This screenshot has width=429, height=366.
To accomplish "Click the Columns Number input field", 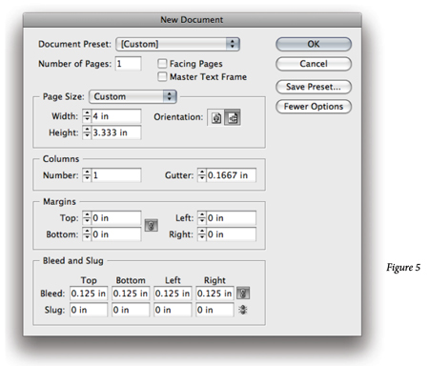I will coord(116,175).
